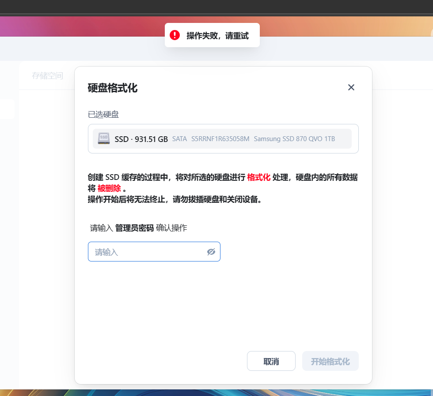Click the crossed-eye icon to reveal the password
Viewport: 433px width, 396px height.
211,251
